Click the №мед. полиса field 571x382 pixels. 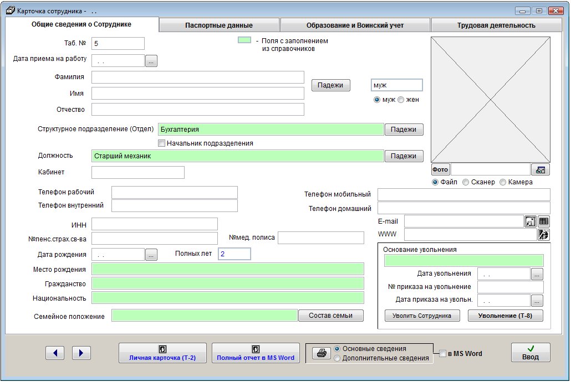click(x=321, y=238)
